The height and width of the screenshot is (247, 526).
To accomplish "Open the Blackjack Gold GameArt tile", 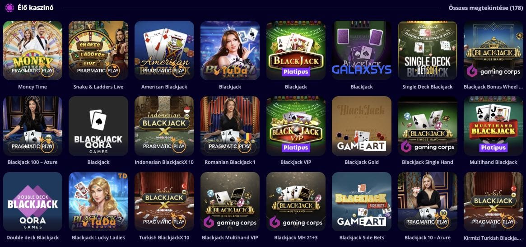I will tap(362, 126).
